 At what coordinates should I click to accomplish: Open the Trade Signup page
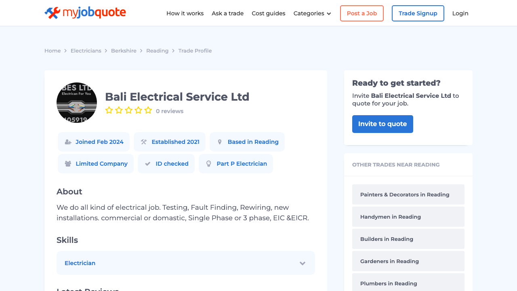pos(418,13)
